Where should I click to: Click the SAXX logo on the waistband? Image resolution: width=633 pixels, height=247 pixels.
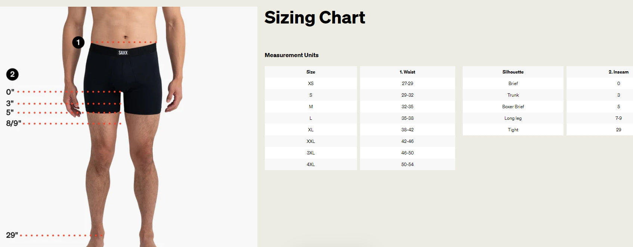pos(123,53)
